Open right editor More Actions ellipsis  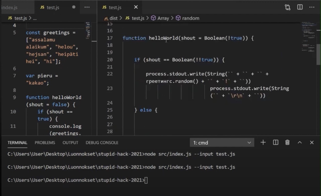click(312, 7)
